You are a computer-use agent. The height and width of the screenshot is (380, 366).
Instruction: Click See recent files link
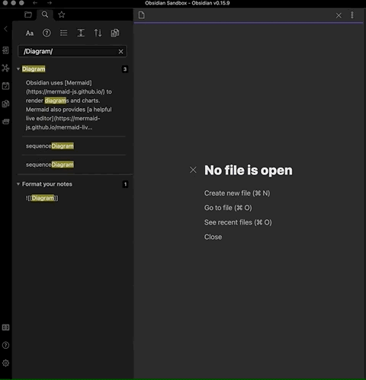[238, 222]
